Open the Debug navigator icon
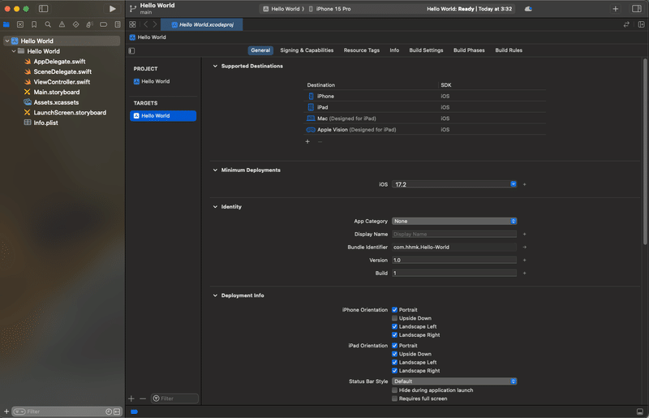This screenshot has height=418, width=649. click(89, 24)
